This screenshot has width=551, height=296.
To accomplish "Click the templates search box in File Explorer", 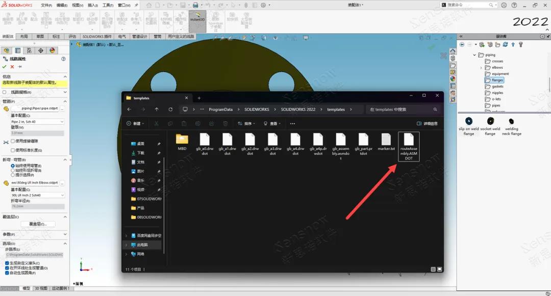I will click(x=400, y=109).
